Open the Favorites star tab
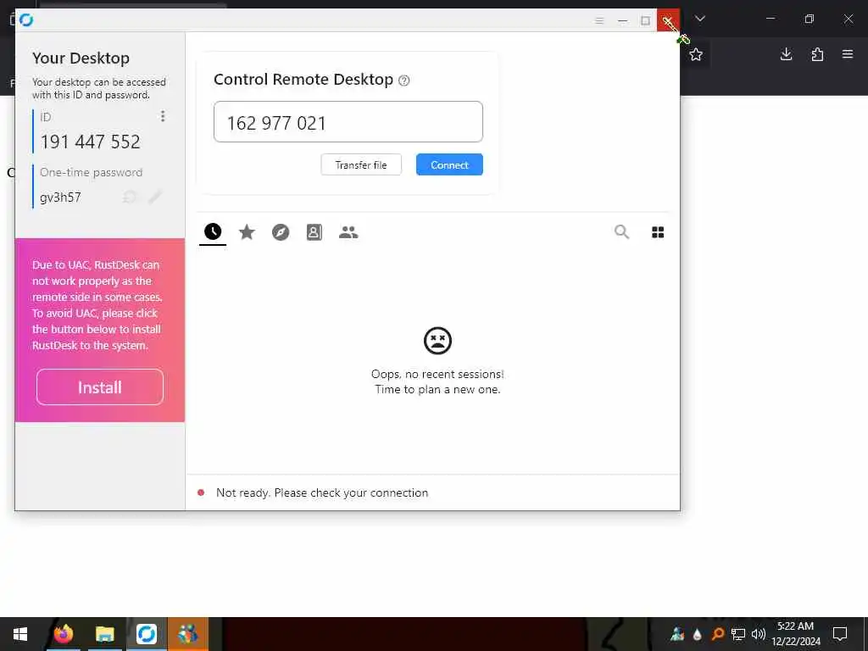 pos(247,232)
